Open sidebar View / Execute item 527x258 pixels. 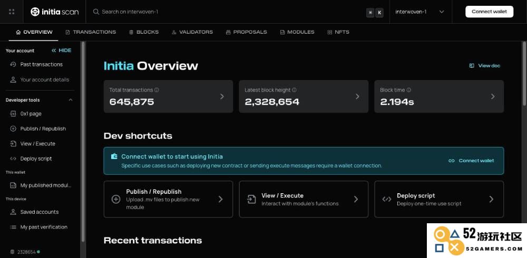(x=40, y=144)
